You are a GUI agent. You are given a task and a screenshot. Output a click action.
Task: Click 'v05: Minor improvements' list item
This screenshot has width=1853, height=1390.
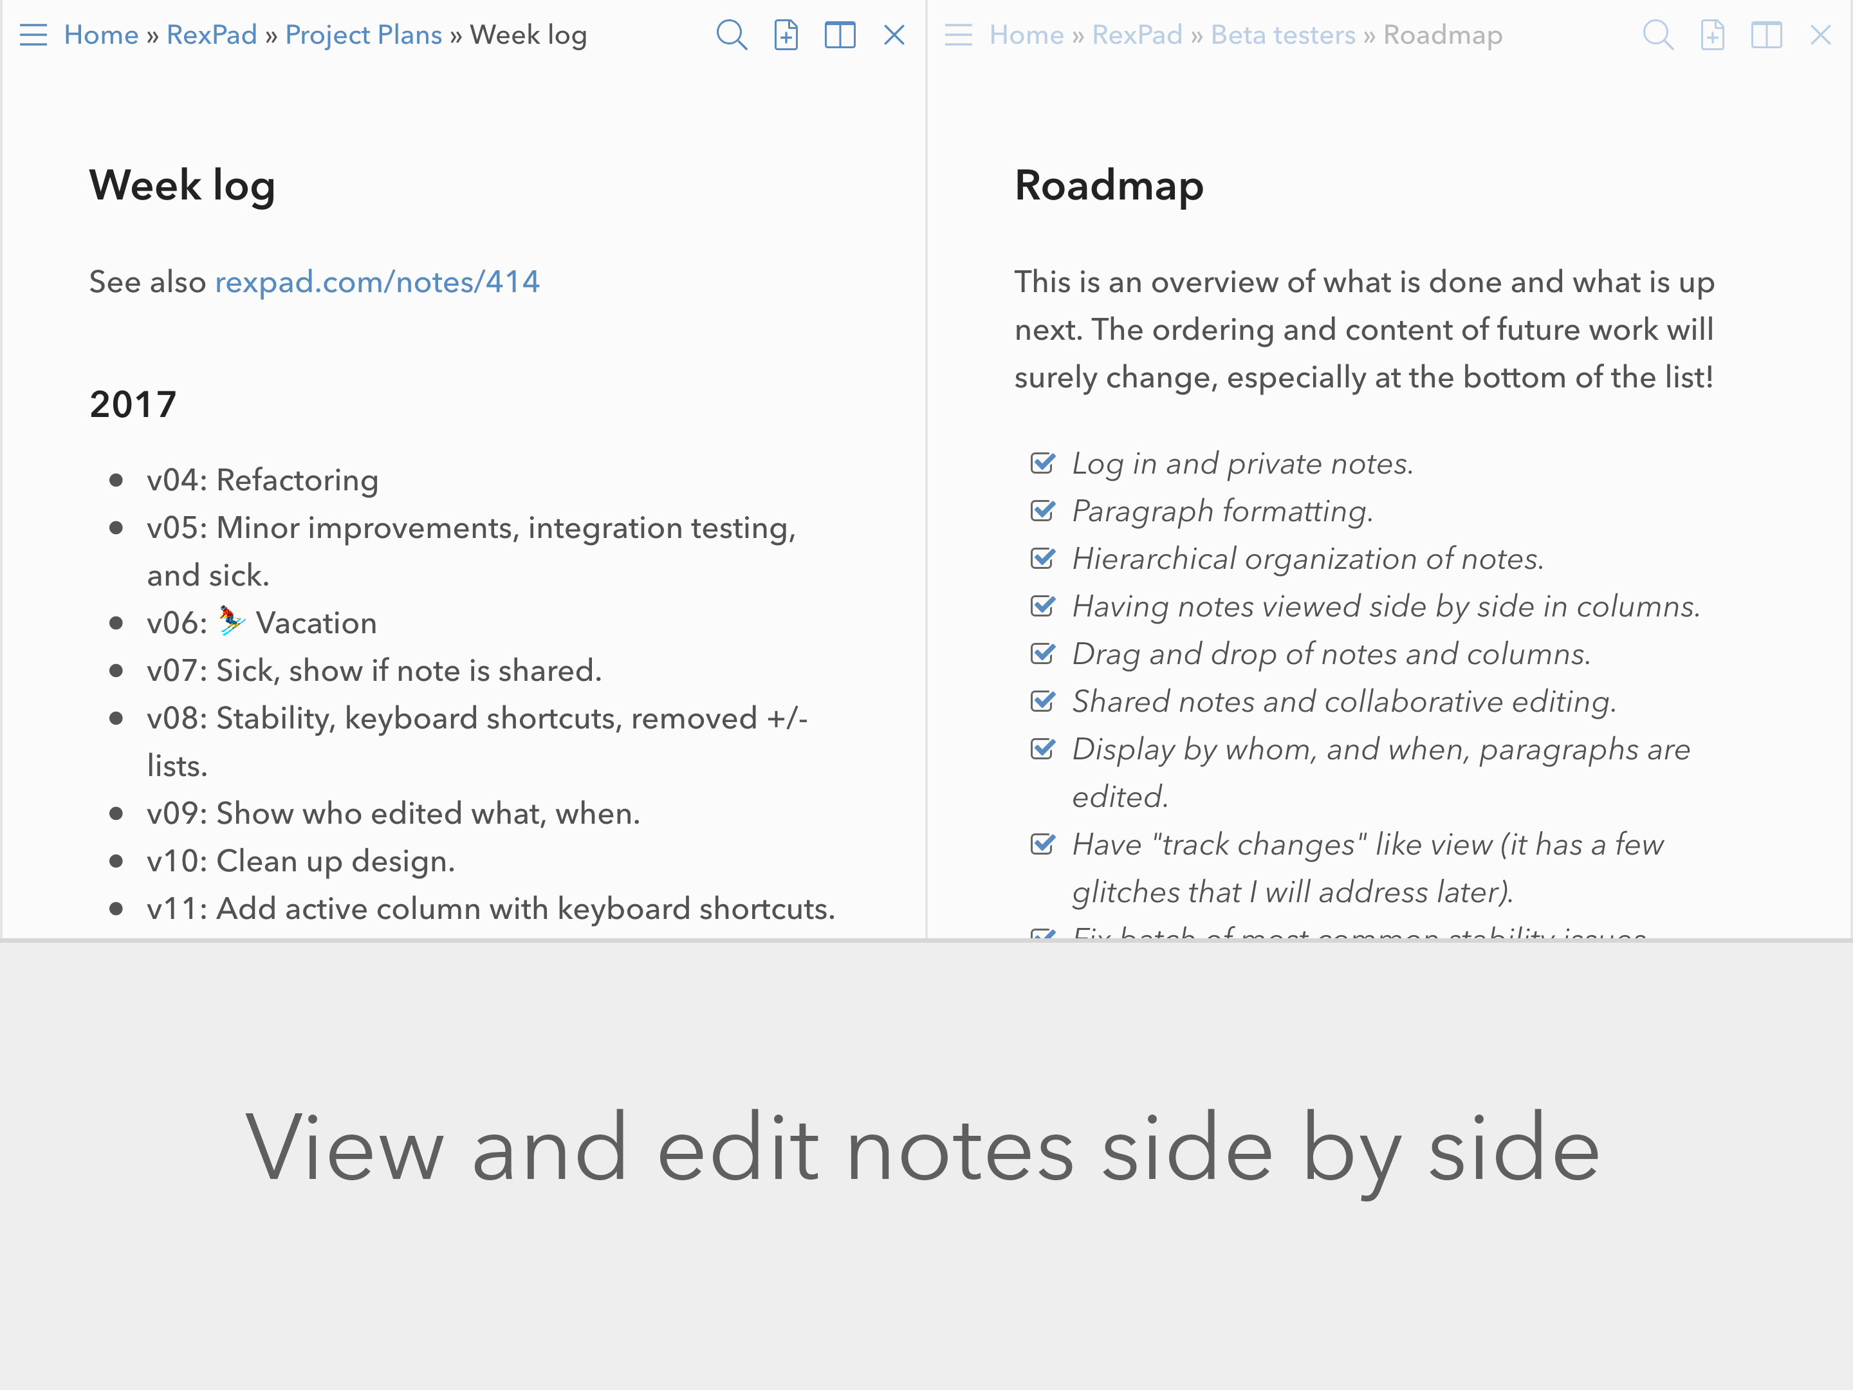(472, 551)
